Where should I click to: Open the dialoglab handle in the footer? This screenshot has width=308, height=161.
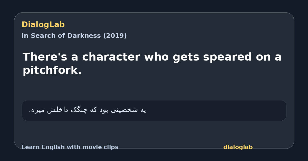tap(238, 147)
